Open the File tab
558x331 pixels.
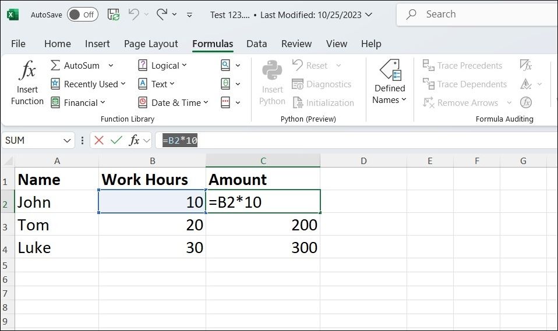pyautogui.click(x=18, y=44)
